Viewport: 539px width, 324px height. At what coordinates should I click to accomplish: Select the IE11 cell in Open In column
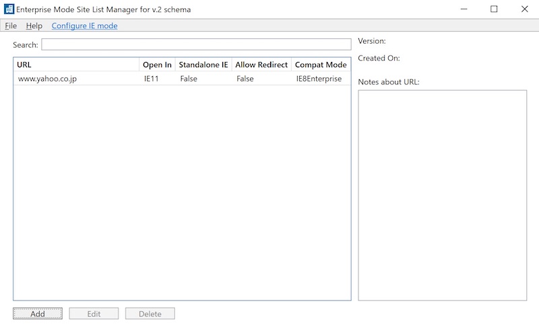(151, 79)
